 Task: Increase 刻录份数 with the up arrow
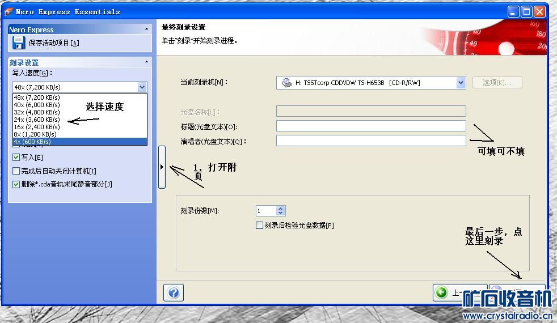[281, 209]
